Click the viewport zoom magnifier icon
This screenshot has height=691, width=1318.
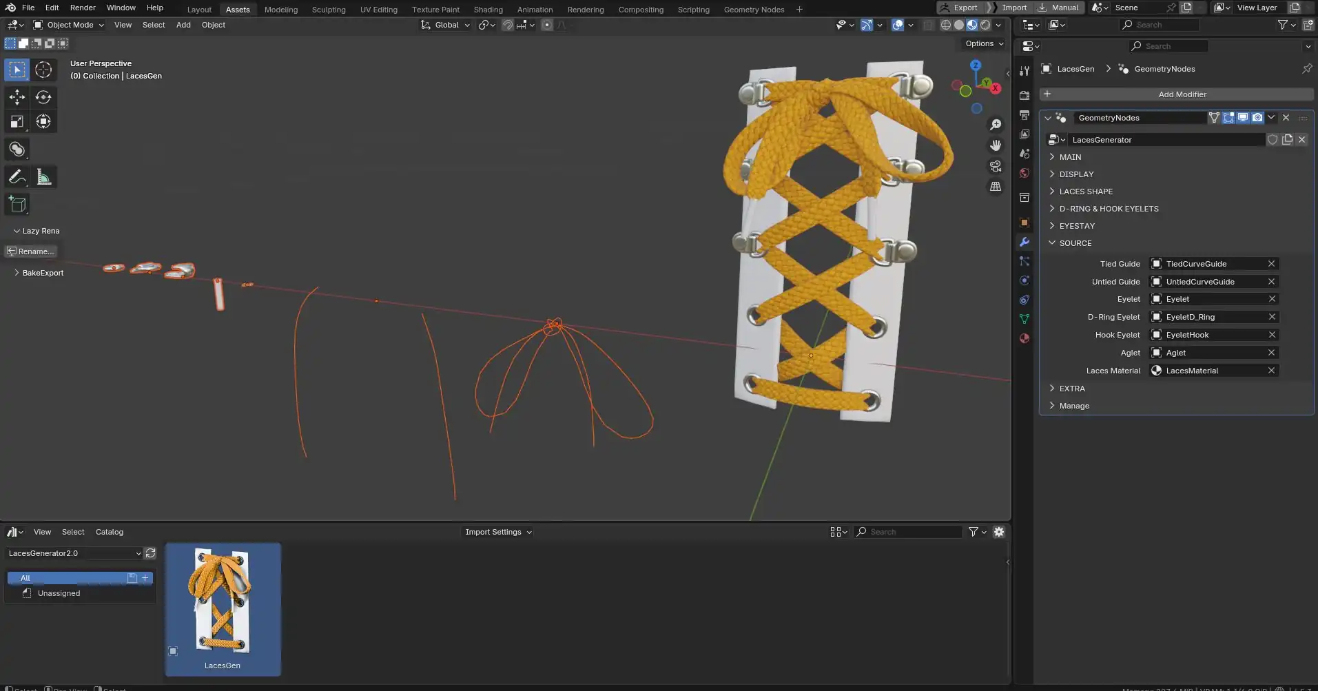[996, 125]
